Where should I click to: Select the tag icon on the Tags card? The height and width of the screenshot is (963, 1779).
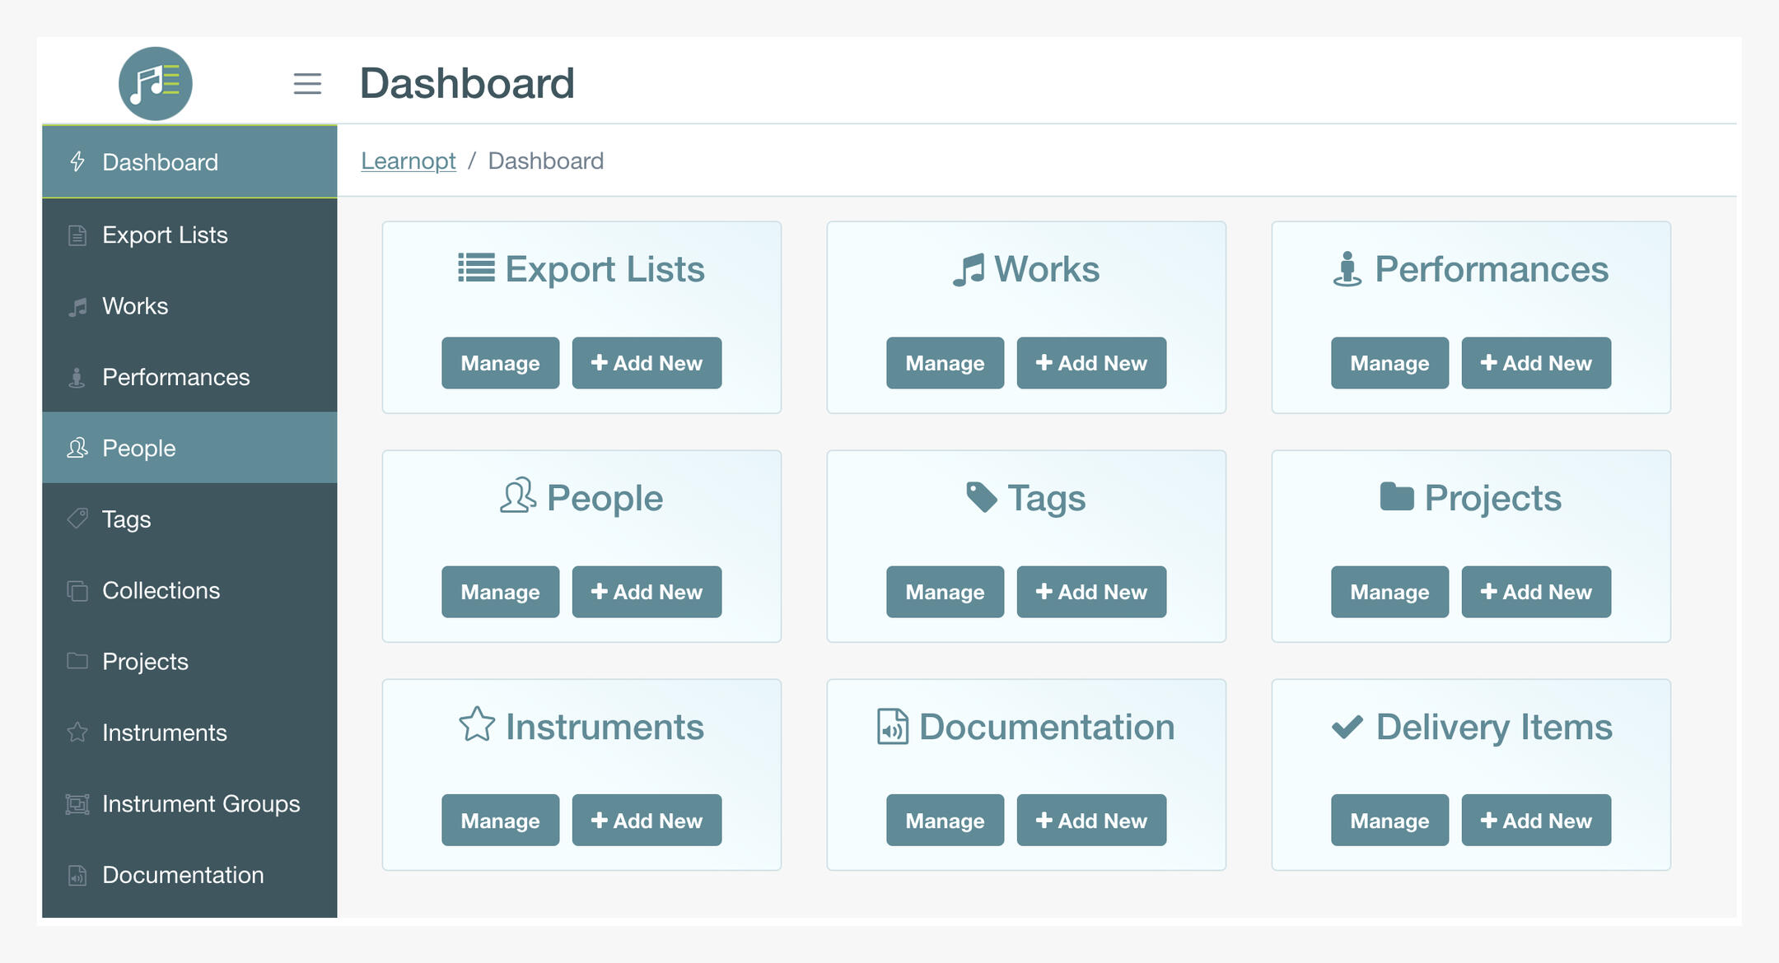pos(980,496)
